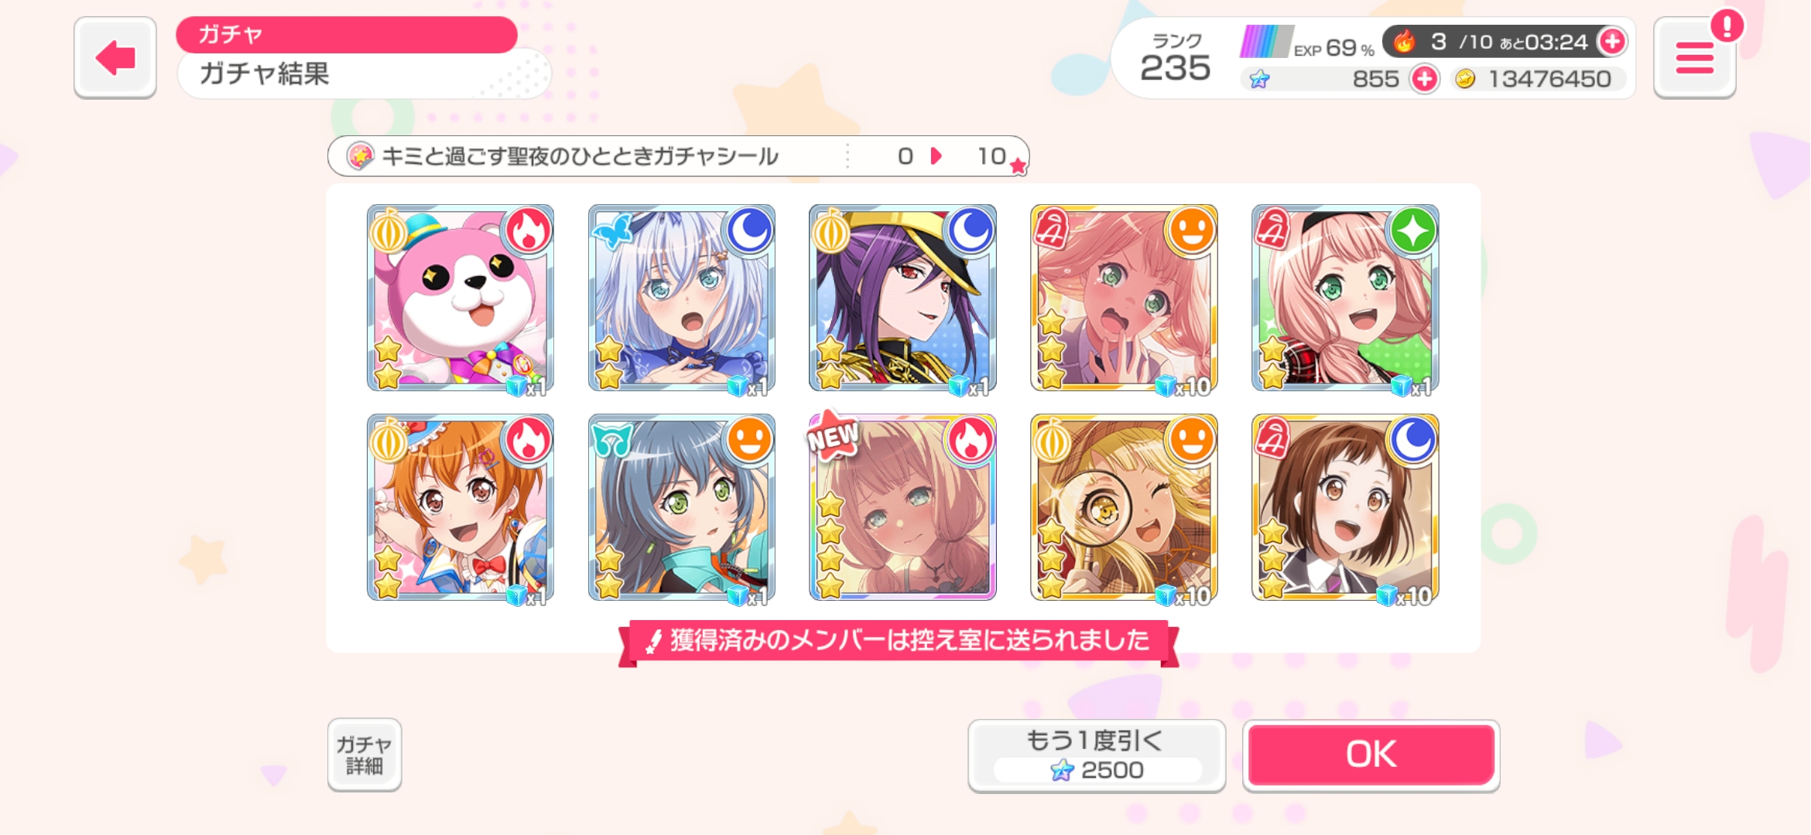1811x835 pixels.
Task: Select the blonde magnifying glass card
Action: coord(1125,507)
